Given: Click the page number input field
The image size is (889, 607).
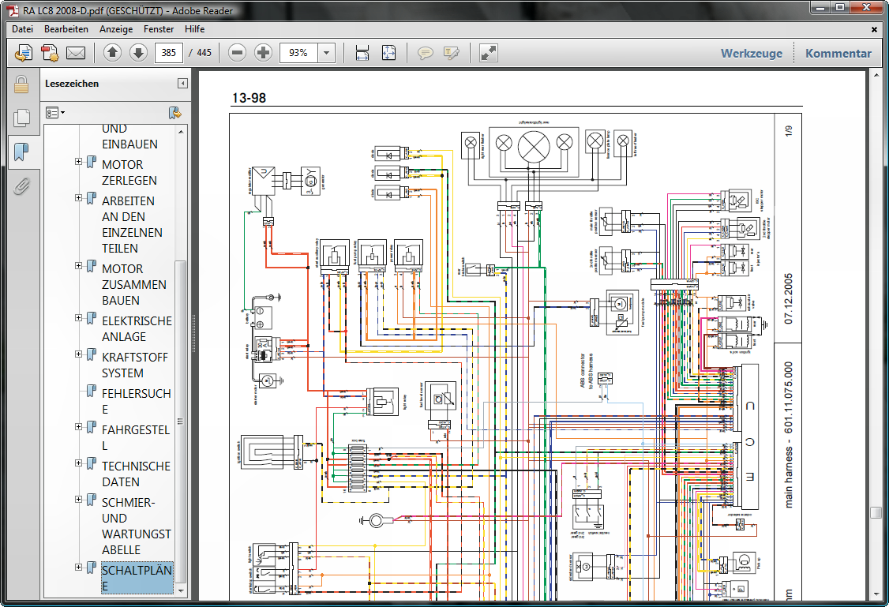Looking at the screenshot, I should pyautogui.click(x=169, y=53).
